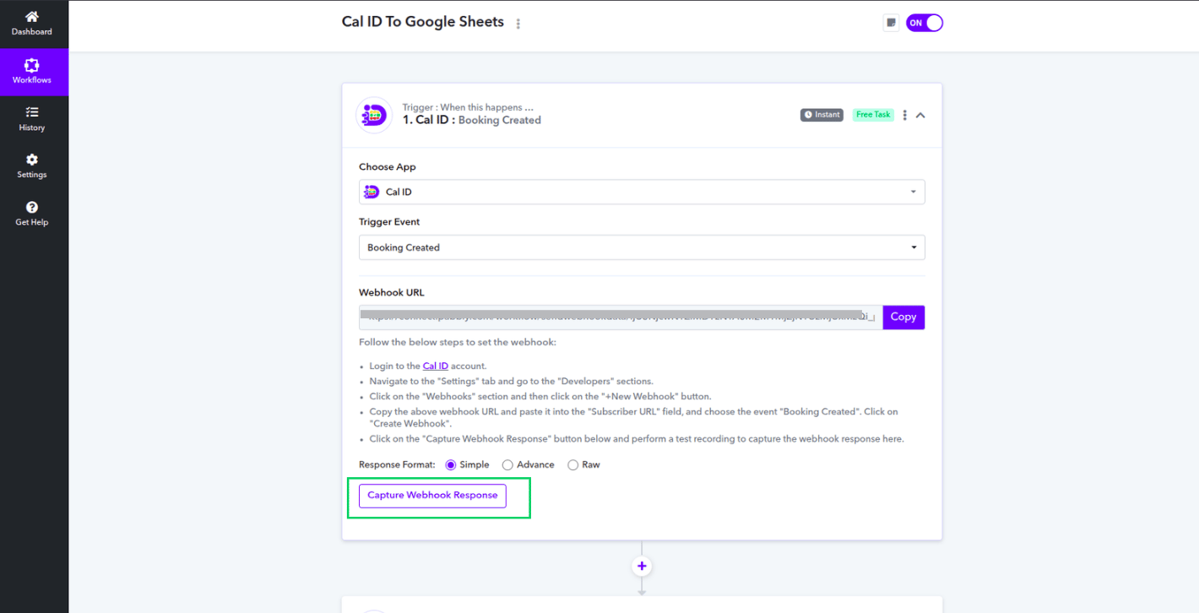This screenshot has height=613, width=1199.
Task: Click Capture Webhook Response button
Action: click(x=432, y=496)
